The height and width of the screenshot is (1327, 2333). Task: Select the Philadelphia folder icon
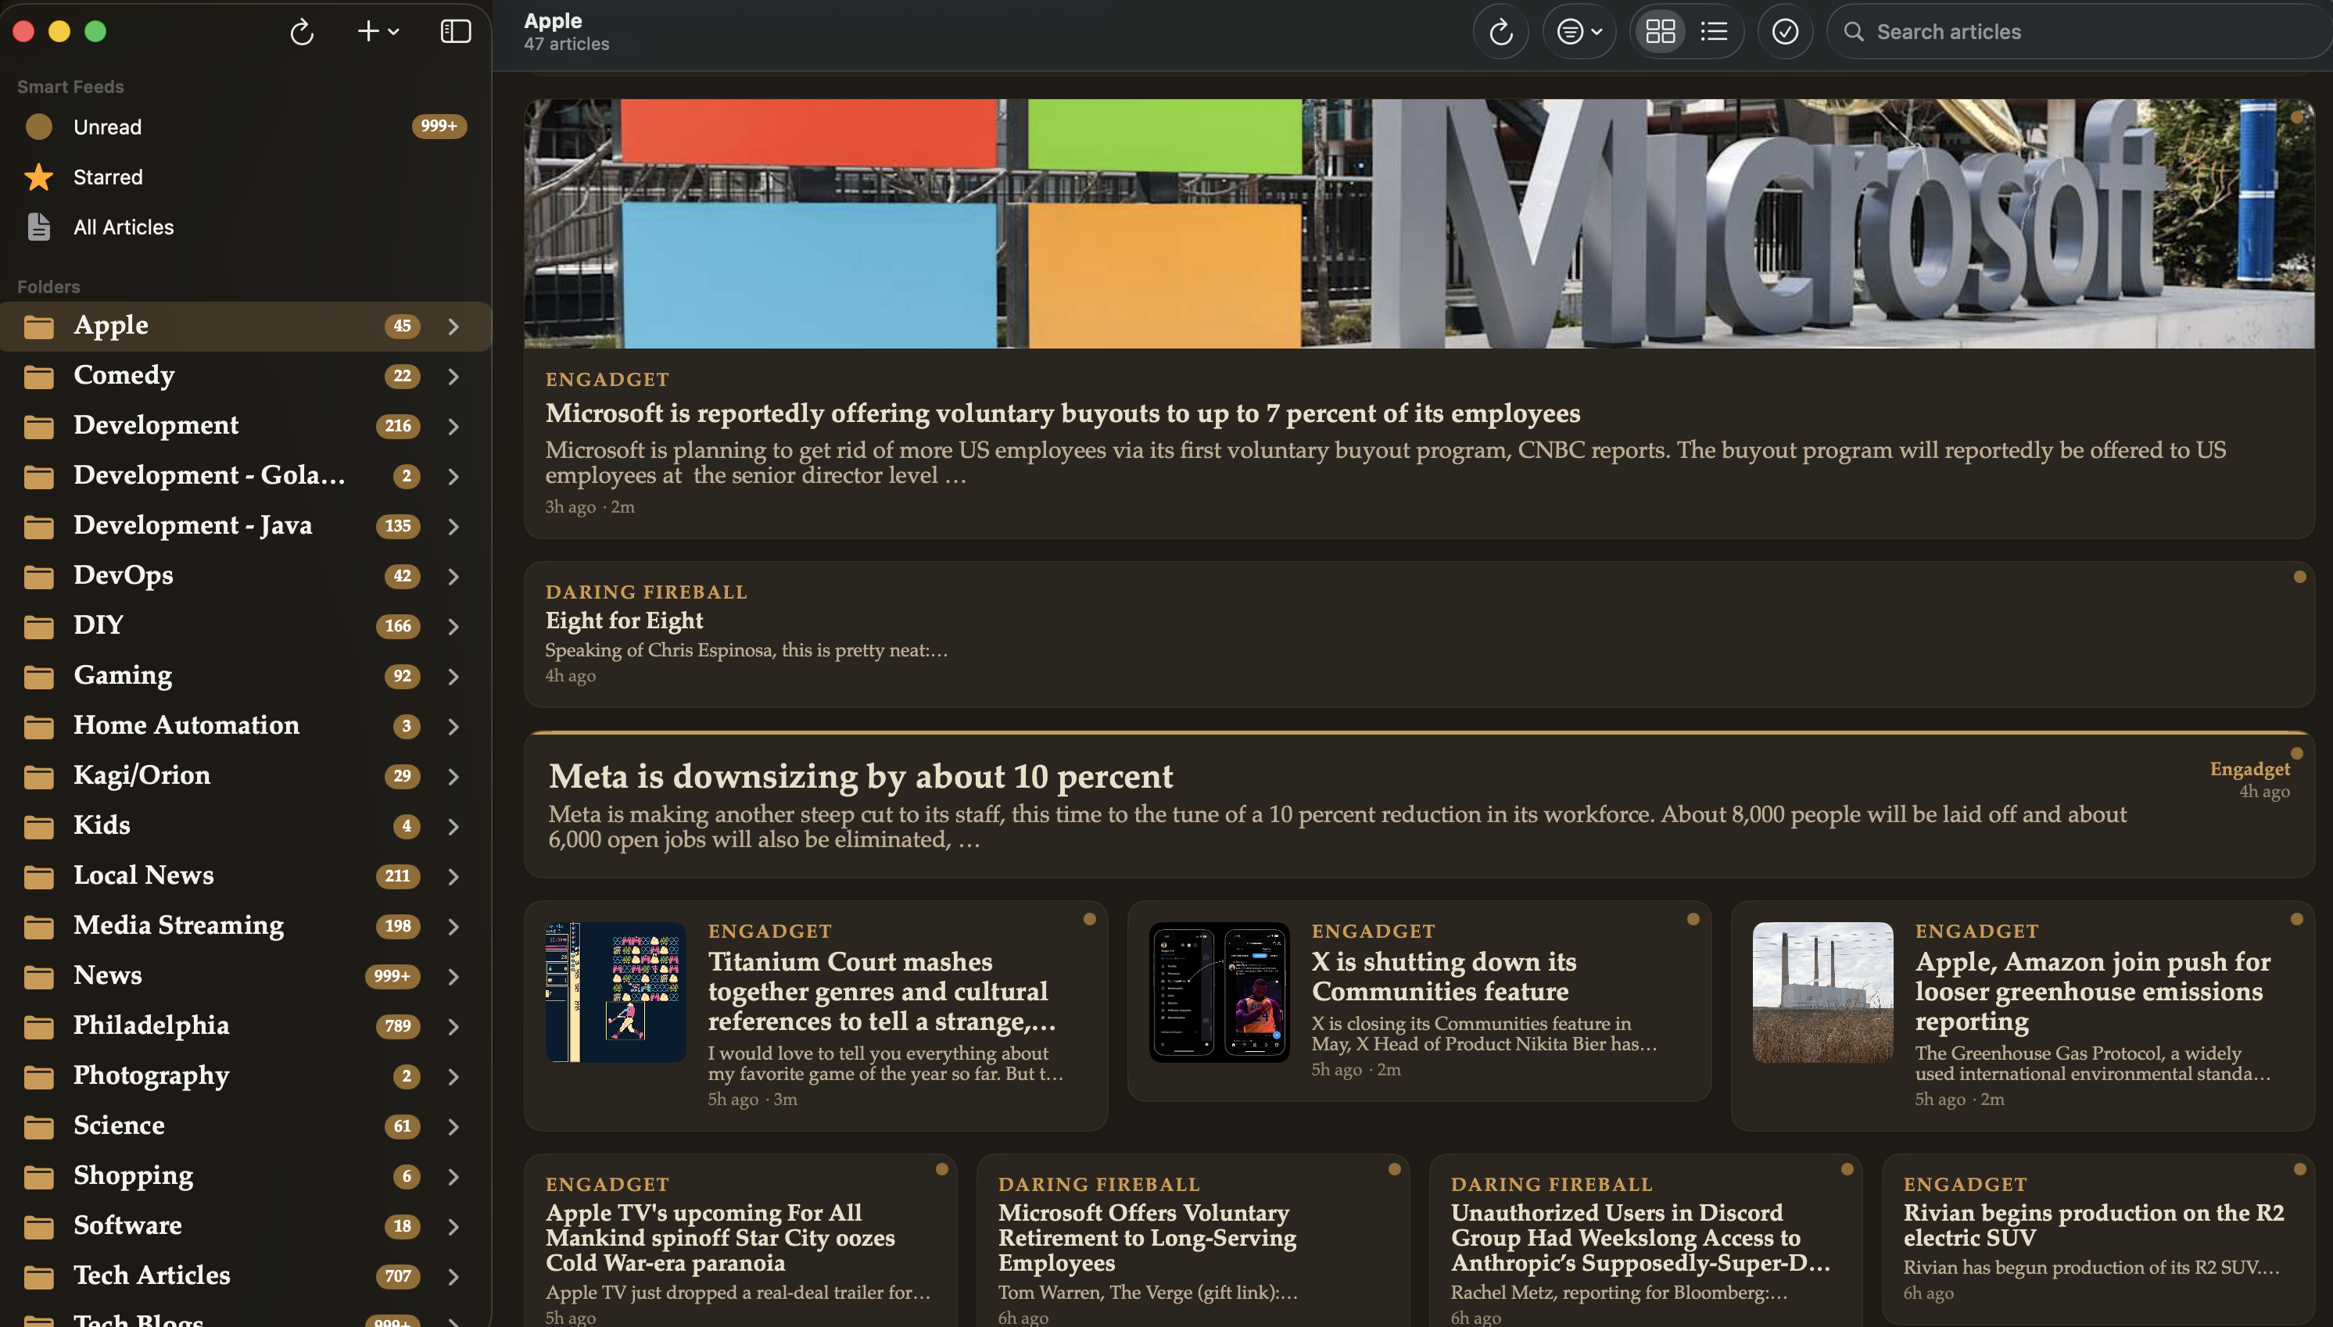[x=38, y=1027]
